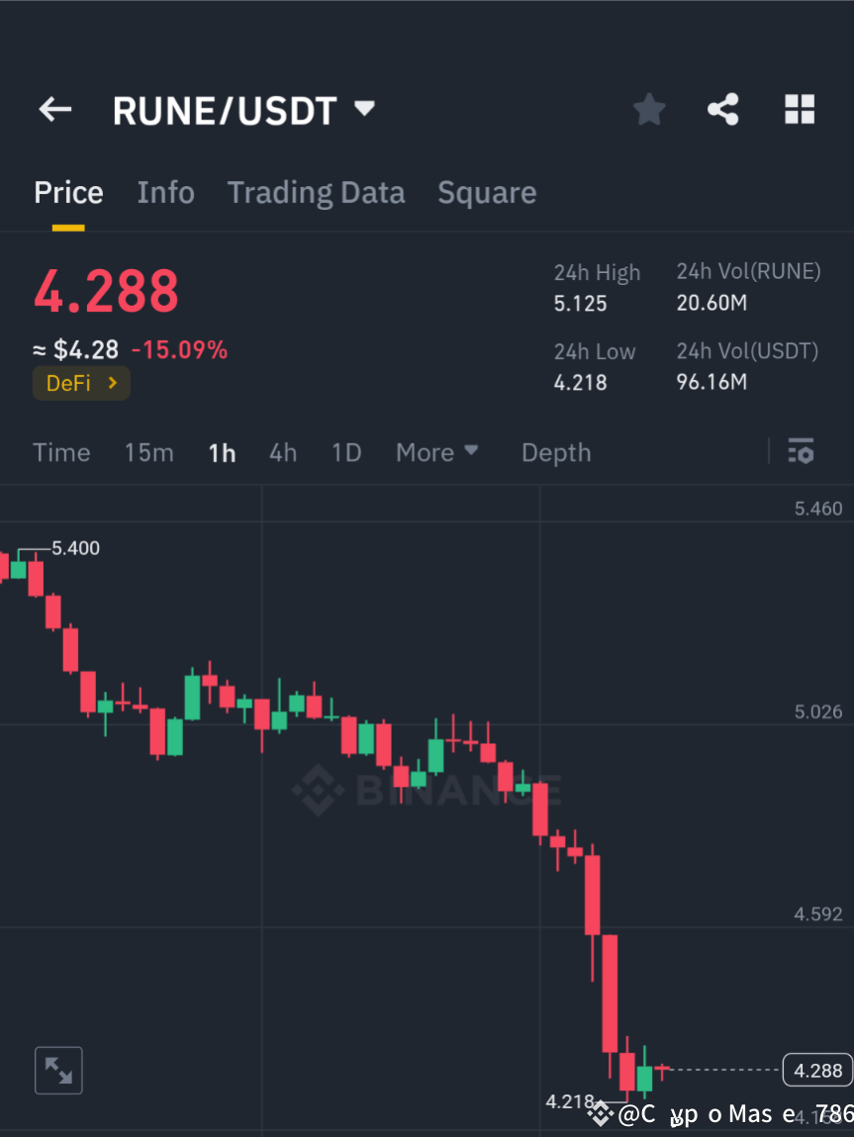Expand chart to fullscreen mode
This screenshot has height=1137, width=854.
click(58, 1070)
